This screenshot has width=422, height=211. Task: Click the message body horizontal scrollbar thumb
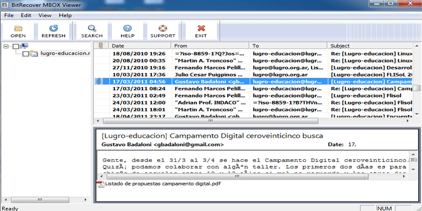click(237, 176)
